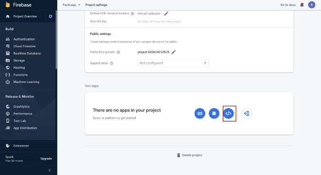Click the Test Lab checklist icon
Screen dimensions: 321x175
tap(8, 121)
